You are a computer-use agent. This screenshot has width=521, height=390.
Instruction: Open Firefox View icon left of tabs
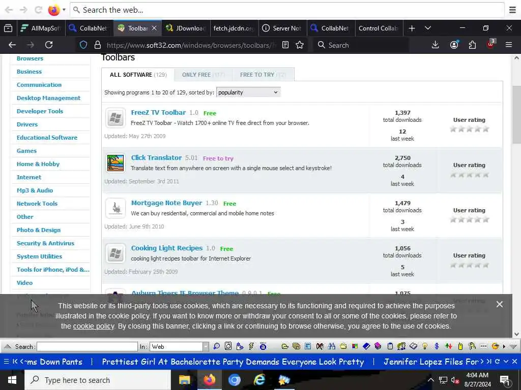[x=8, y=28]
